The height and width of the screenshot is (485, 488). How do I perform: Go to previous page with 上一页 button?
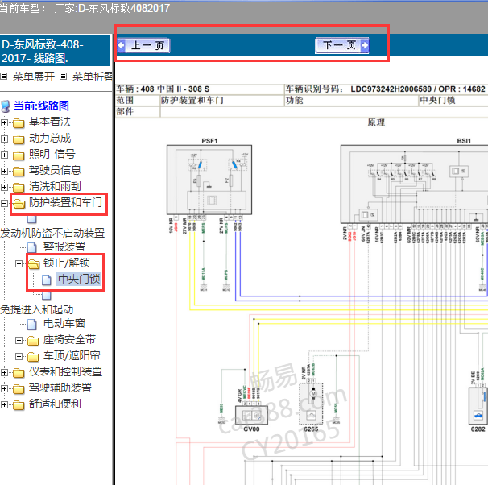coord(143,46)
